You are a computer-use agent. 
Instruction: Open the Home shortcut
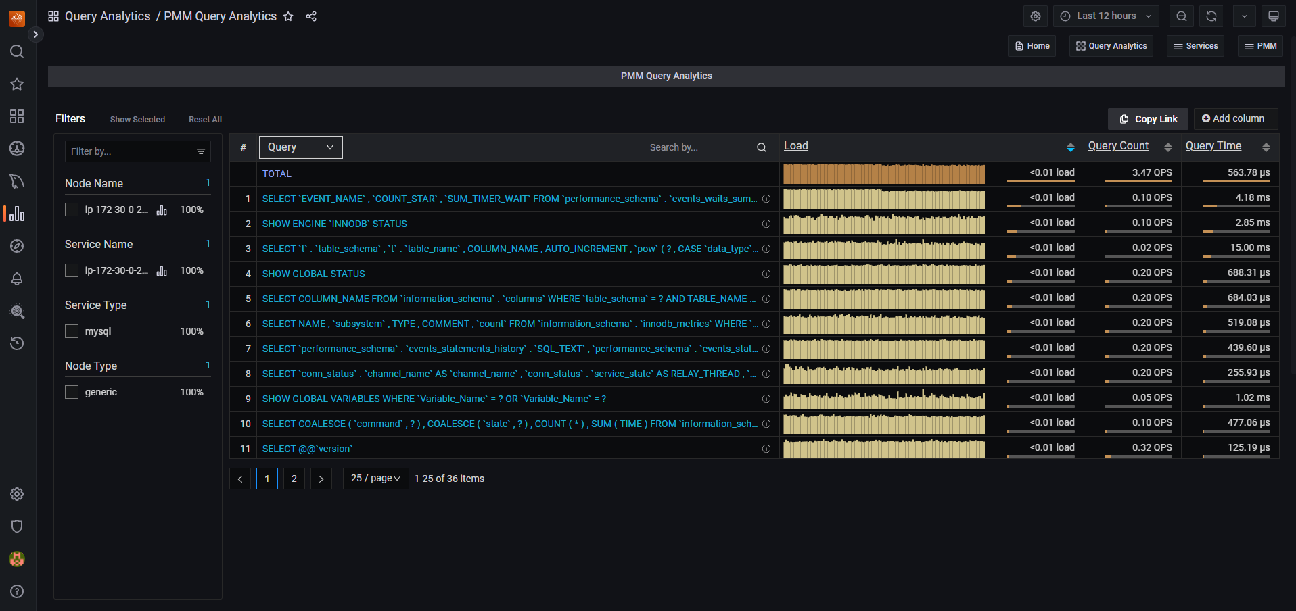click(x=1032, y=46)
